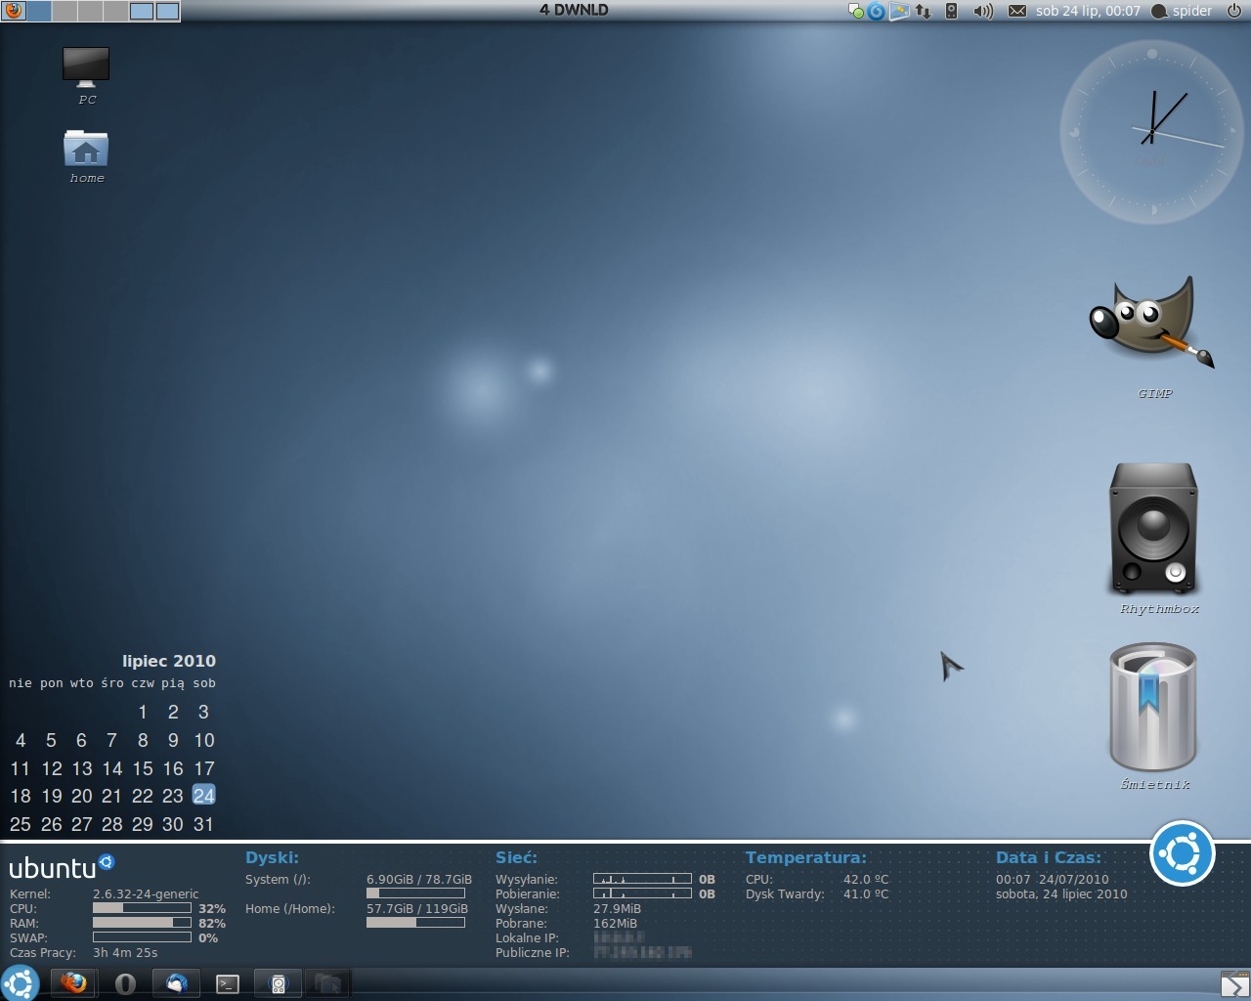Click the arrow icon at dock's right end
The width and height of the screenshot is (1251, 1001).
pos(1234,984)
